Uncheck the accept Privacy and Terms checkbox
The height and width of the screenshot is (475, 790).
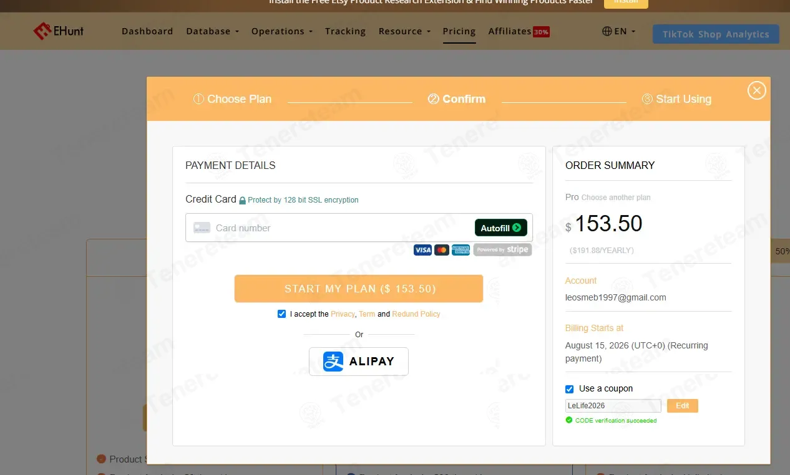(281, 314)
